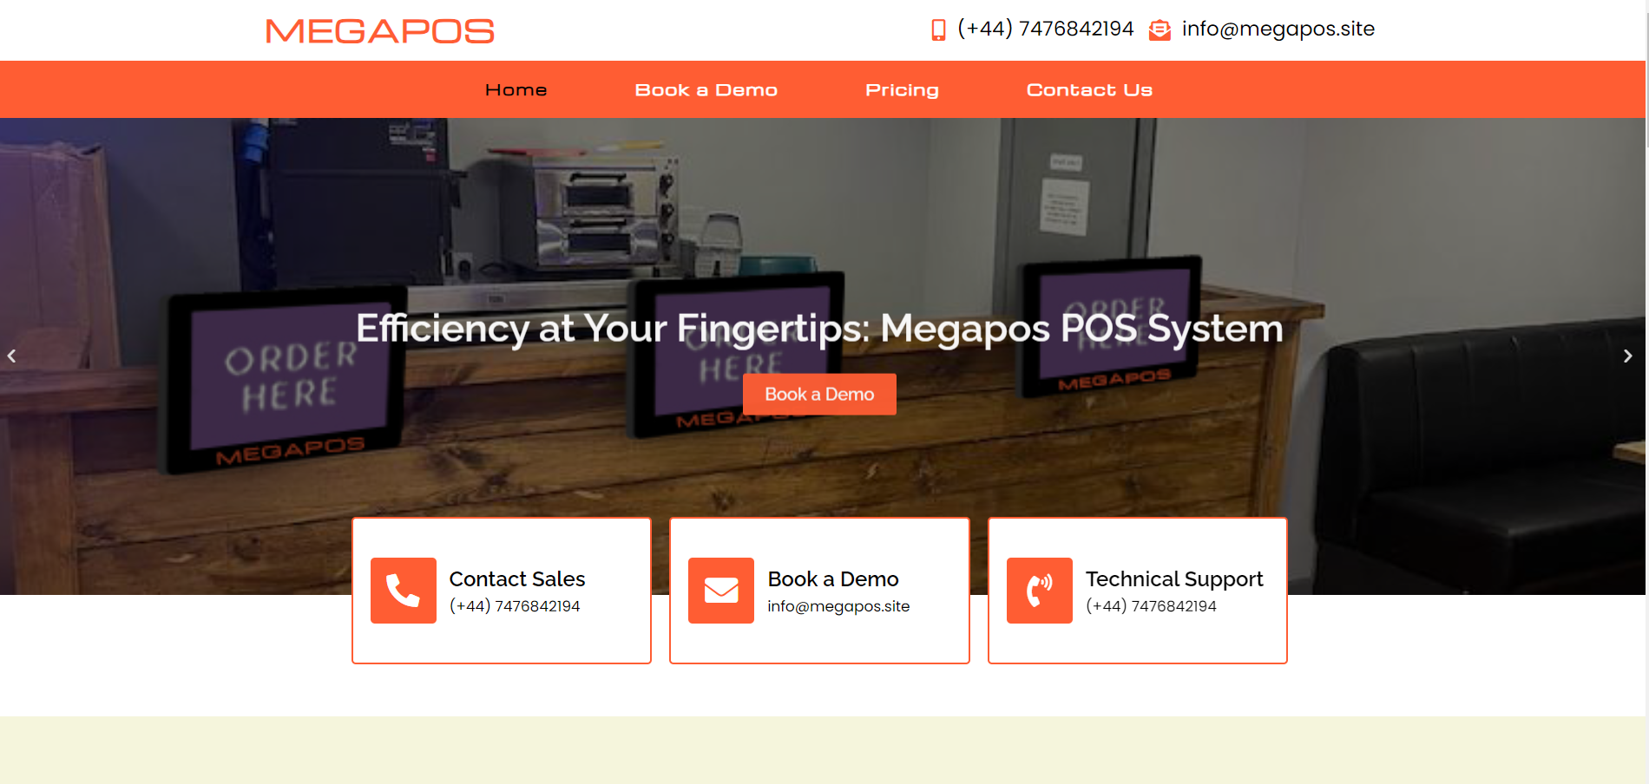Click the Book a Demo card email address

click(x=838, y=606)
